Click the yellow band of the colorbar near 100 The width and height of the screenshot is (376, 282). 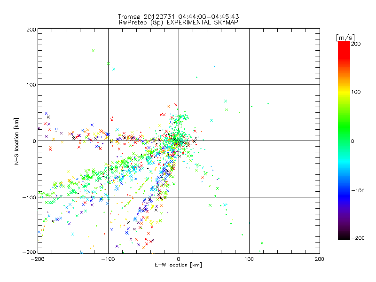click(x=344, y=92)
